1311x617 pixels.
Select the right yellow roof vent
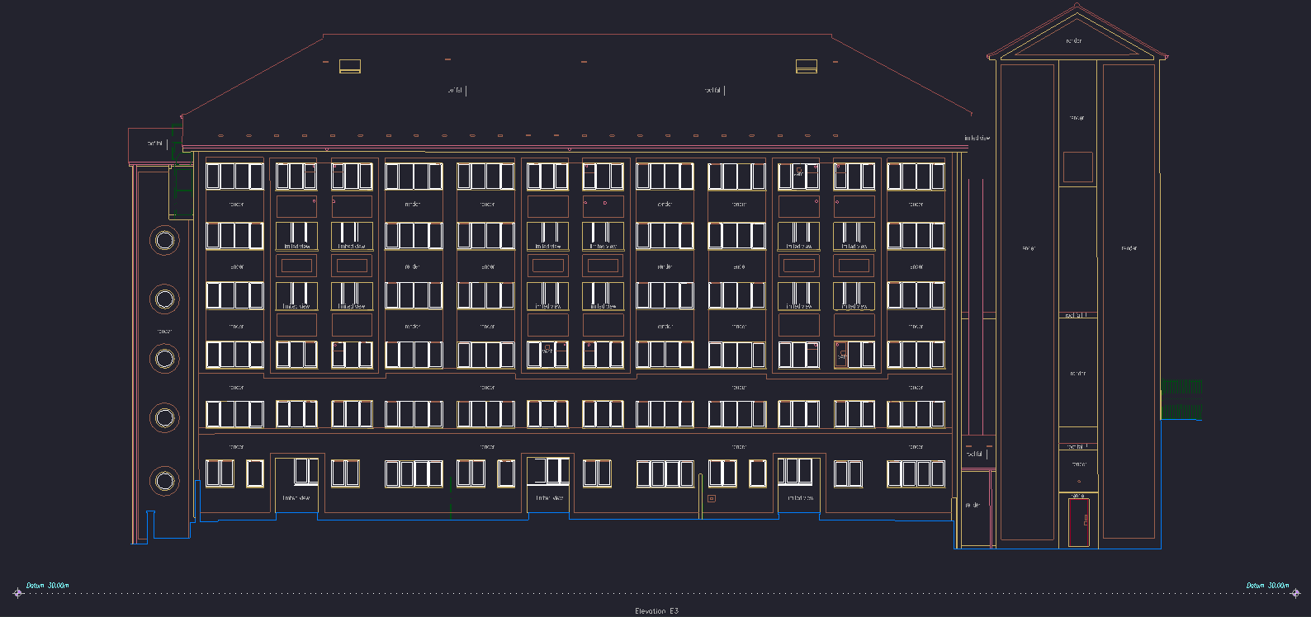click(x=807, y=66)
